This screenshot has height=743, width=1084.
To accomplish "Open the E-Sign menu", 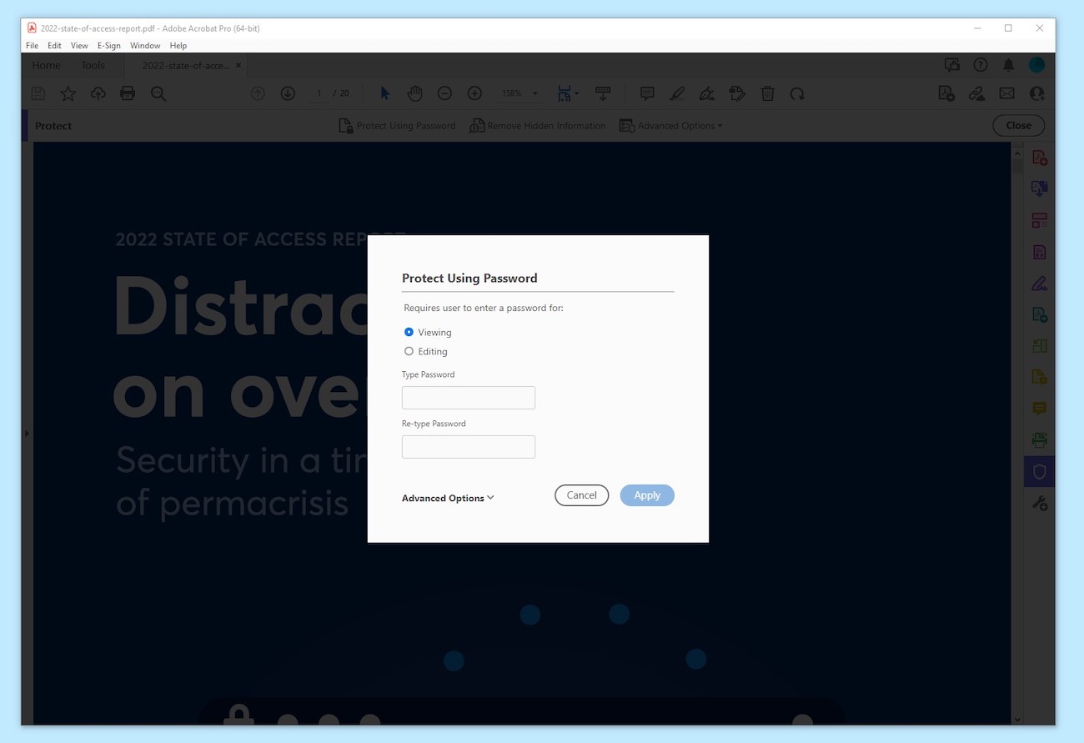I will pos(108,46).
